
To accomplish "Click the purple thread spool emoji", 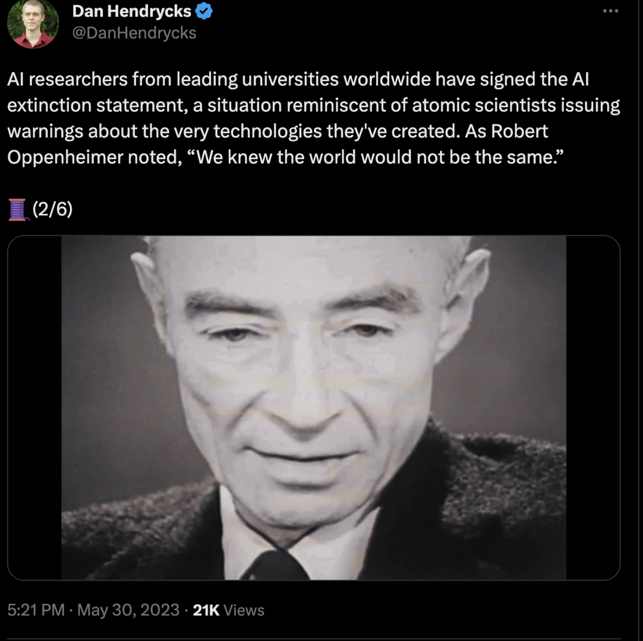I will (x=18, y=210).
